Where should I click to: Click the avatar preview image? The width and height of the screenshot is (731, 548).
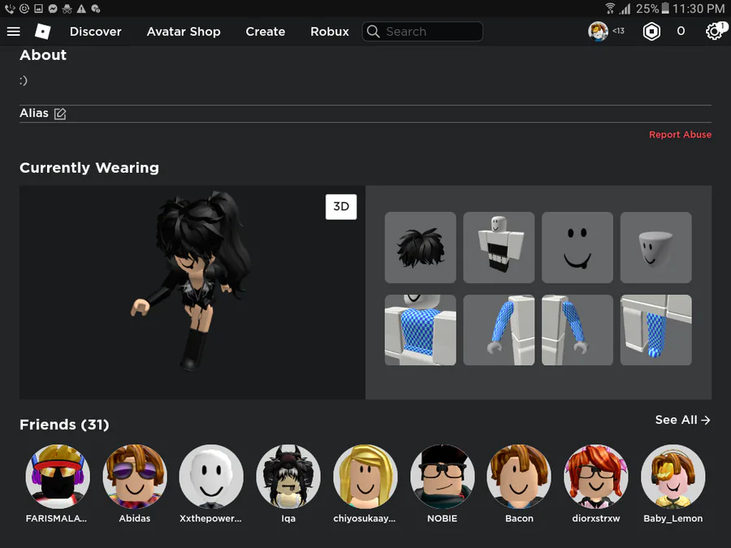(x=192, y=292)
